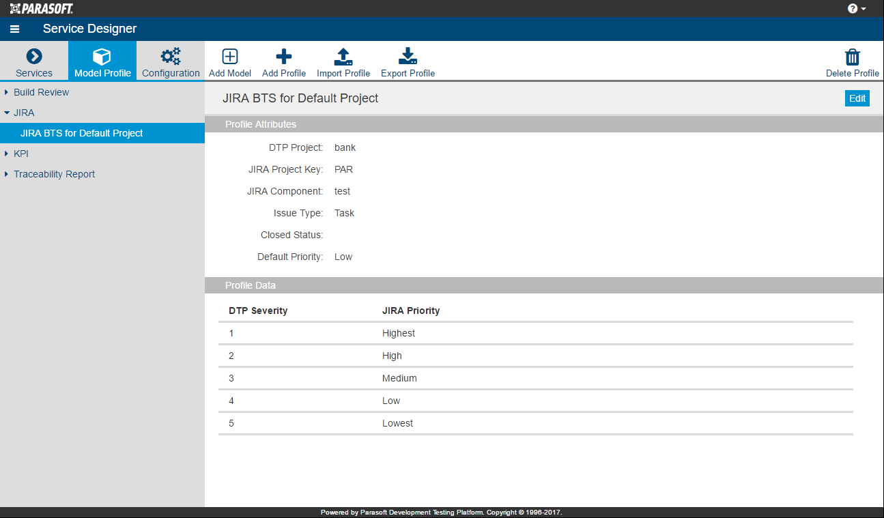Viewport: 884px width, 518px height.
Task: Click the Service Designer title
Action: click(x=89, y=29)
